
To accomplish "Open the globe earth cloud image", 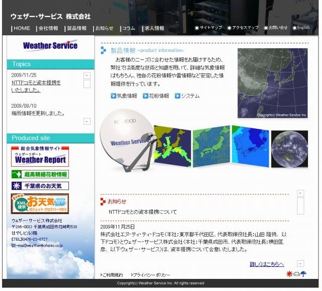I will (x=290, y=149).
